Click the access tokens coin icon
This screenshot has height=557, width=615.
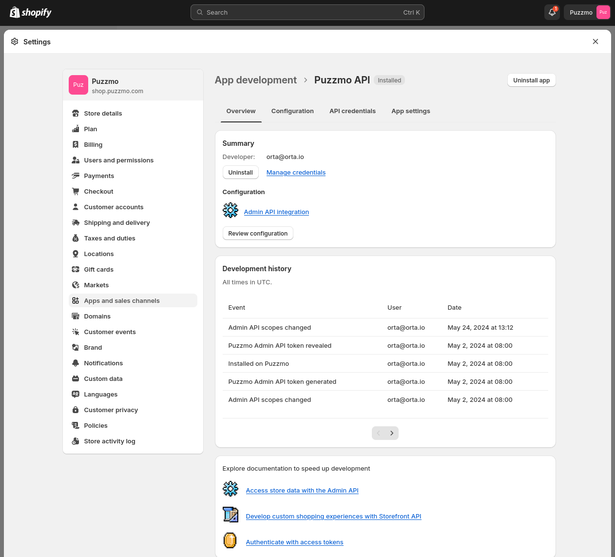point(230,540)
